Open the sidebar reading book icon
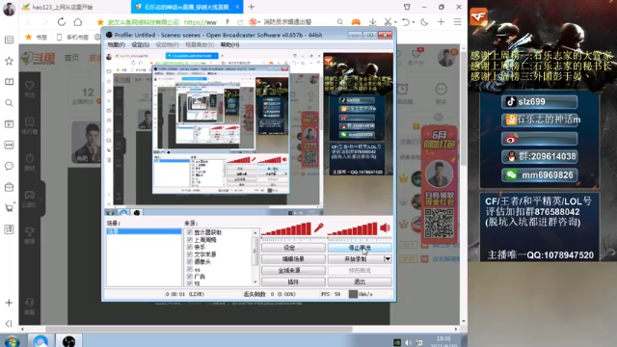This screenshot has height=347, width=617. (x=9, y=81)
